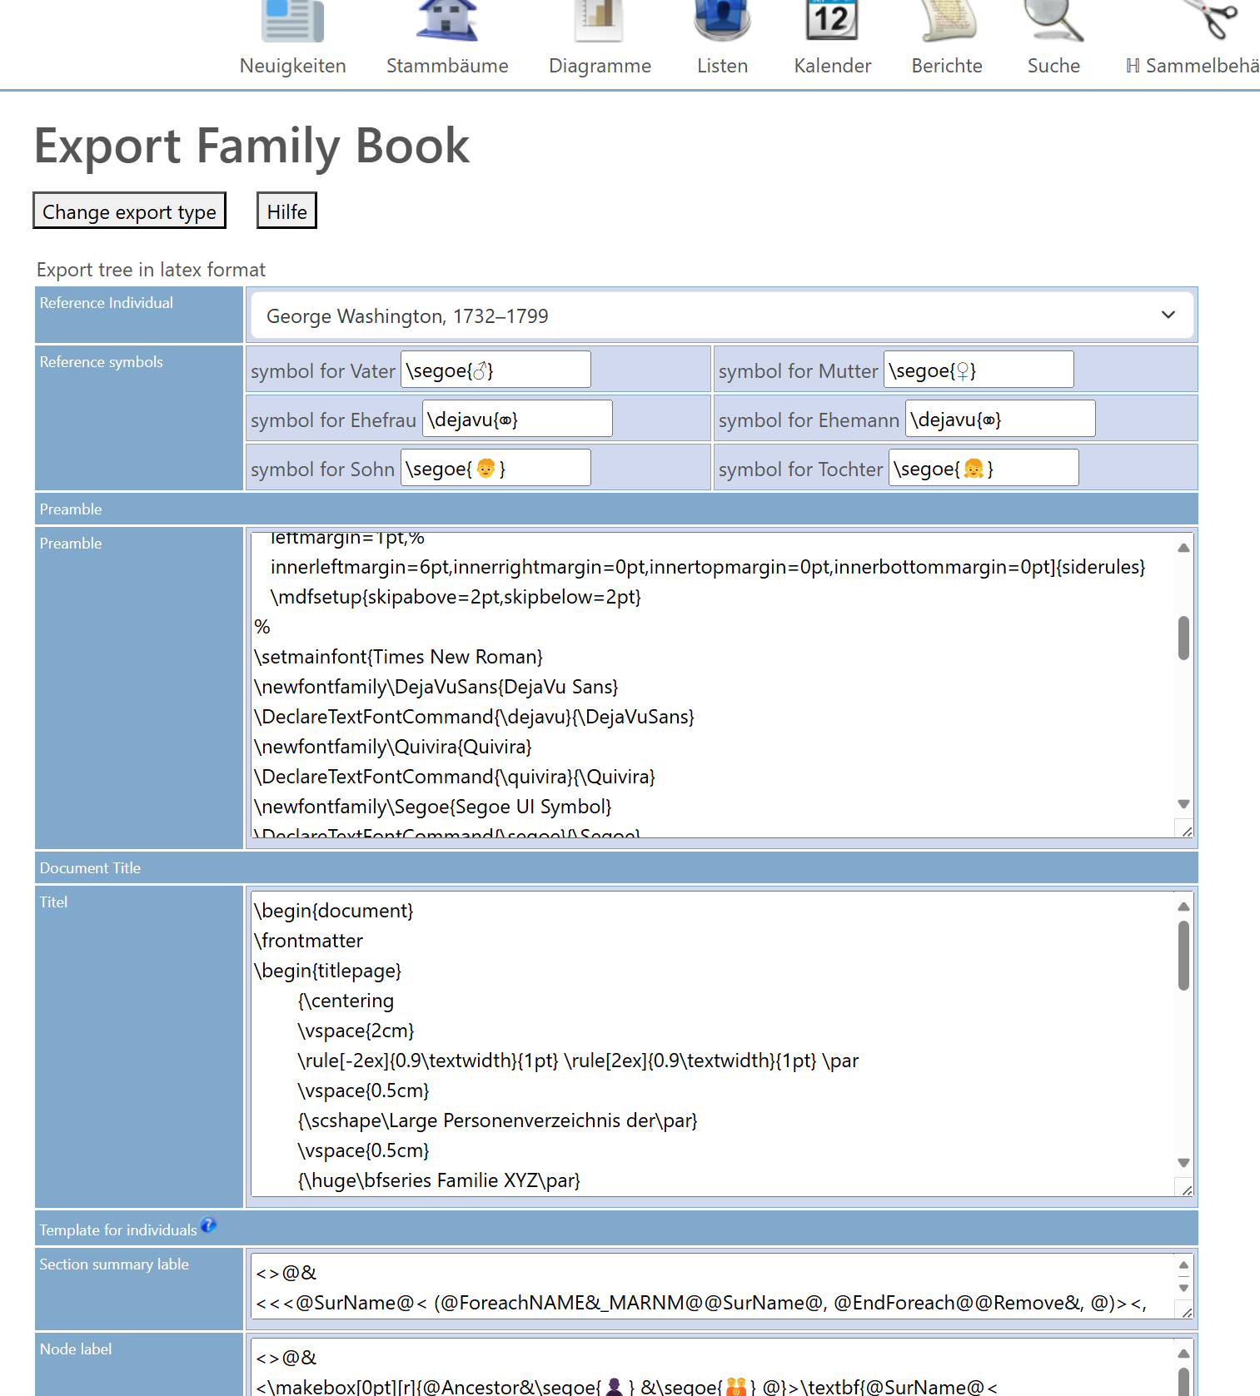Select the Kalender menu label
The width and height of the screenshot is (1260, 1396).
point(833,66)
